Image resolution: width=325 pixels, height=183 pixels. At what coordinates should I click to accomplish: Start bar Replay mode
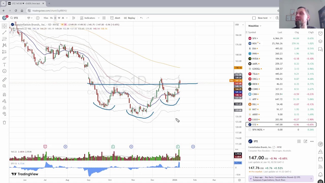(x=129, y=18)
